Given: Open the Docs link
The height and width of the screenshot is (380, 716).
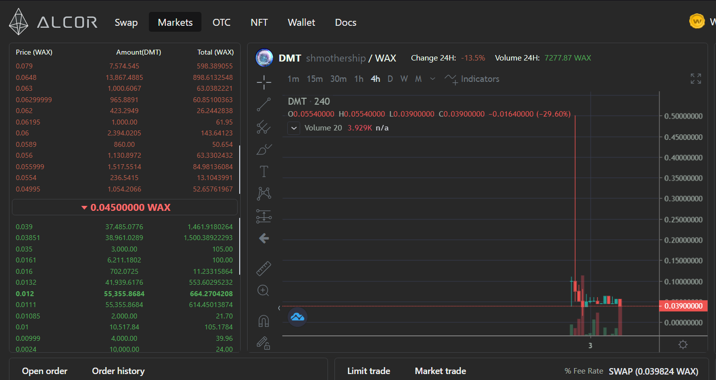Looking at the screenshot, I should 345,22.
